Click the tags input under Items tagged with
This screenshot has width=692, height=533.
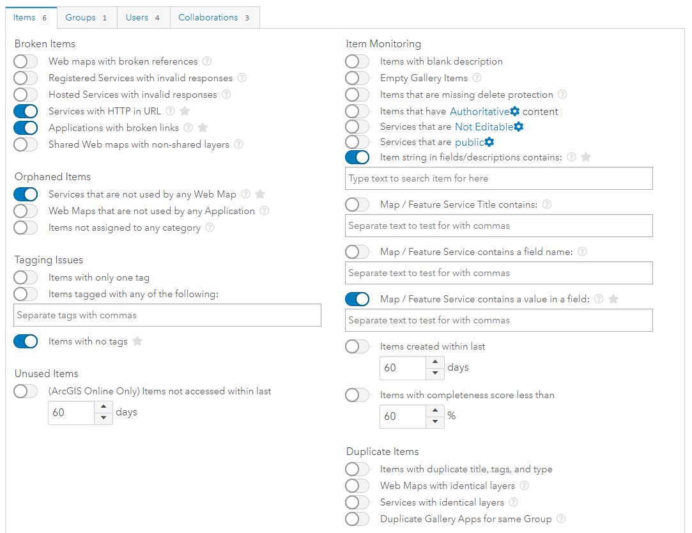[167, 315]
